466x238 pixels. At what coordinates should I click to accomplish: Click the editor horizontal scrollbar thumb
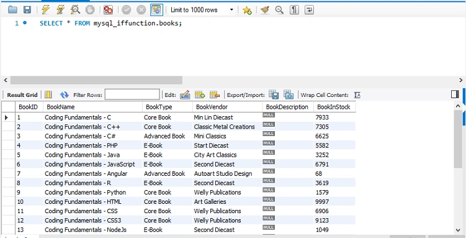click(96, 80)
